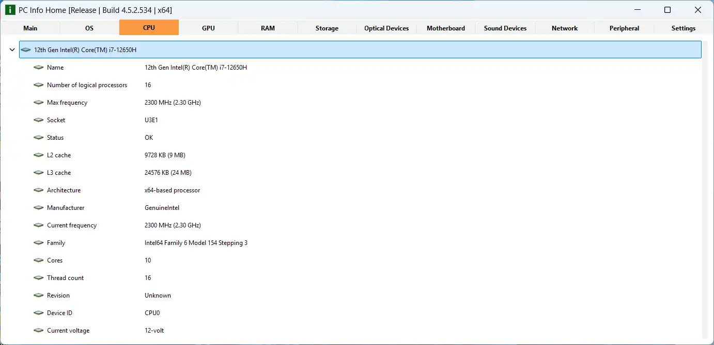Click the PC Info app icon in title bar

point(10,10)
